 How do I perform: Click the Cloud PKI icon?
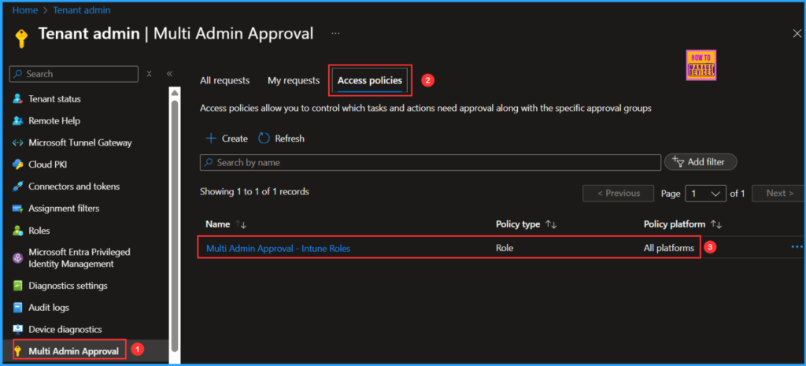tap(18, 165)
